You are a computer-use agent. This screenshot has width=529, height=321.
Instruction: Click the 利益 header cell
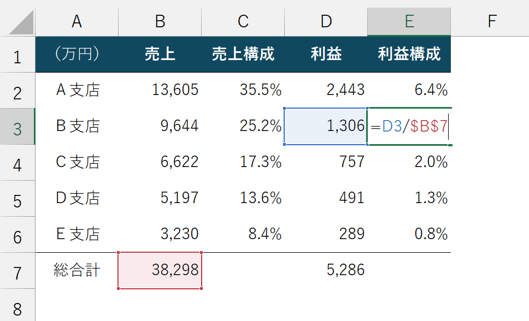click(x=326, y=54)
